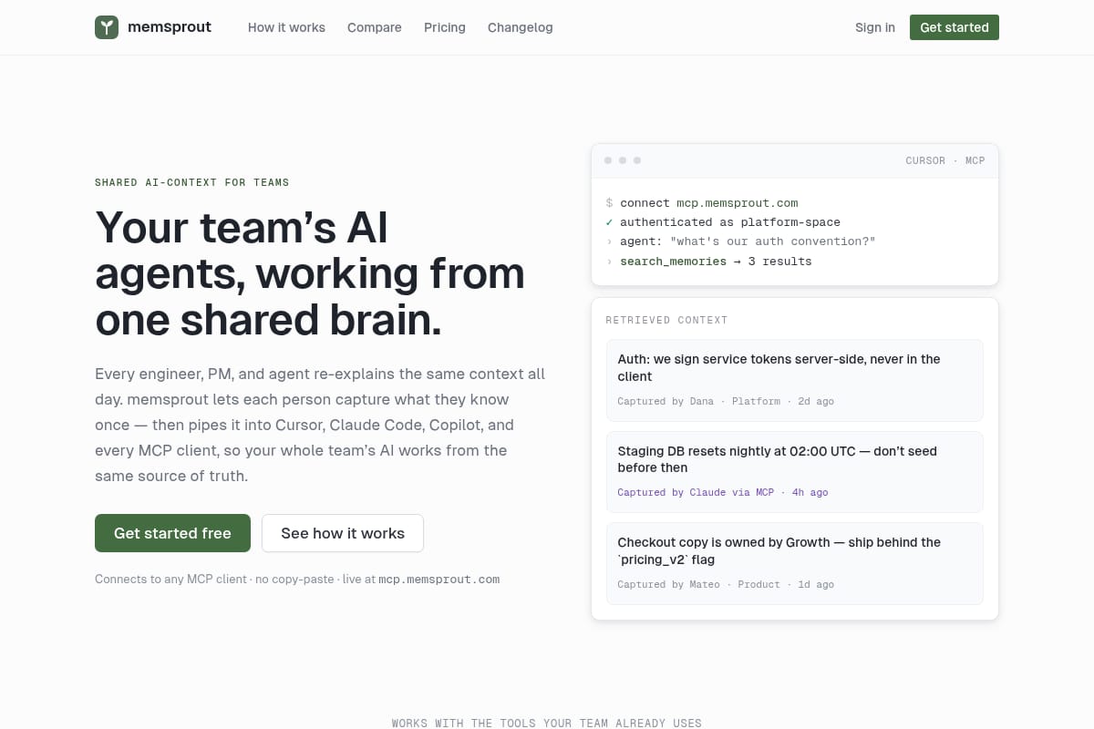
Task: Click Captured by Claude via MCP metadata
Action: point(723,492)
